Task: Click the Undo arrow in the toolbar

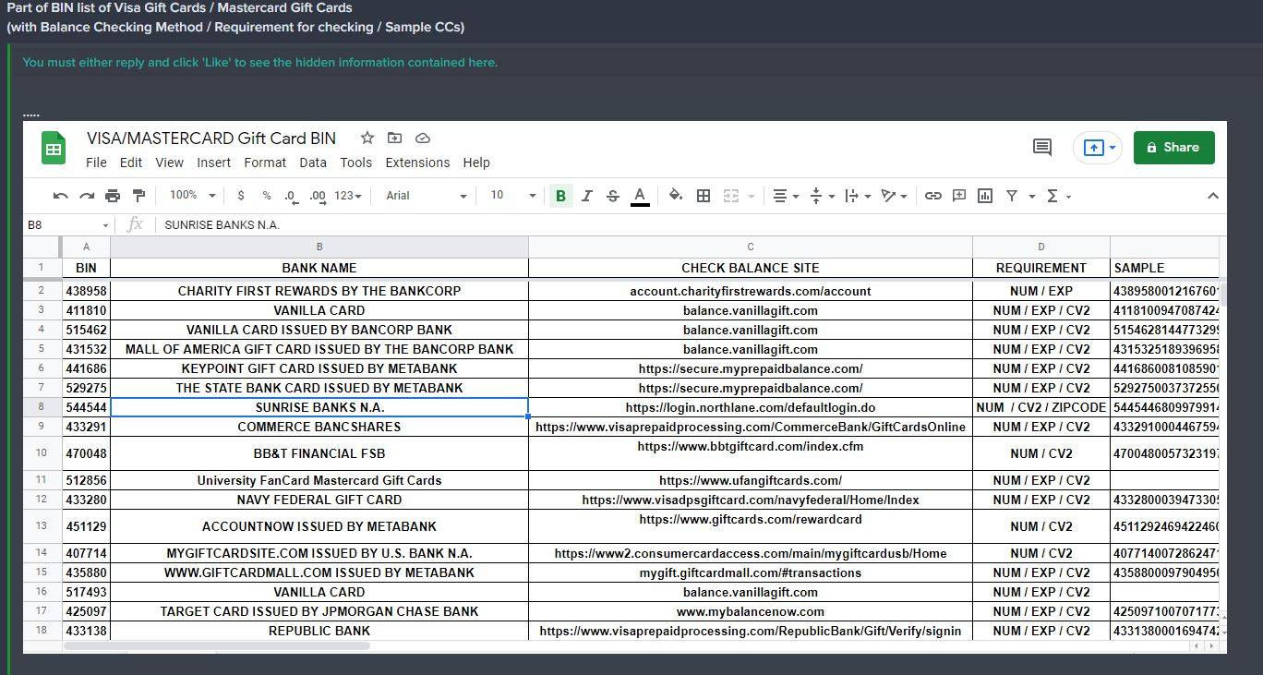Action: click(x=61, y=196)
